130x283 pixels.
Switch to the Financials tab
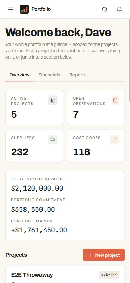[x=49, y=75]
